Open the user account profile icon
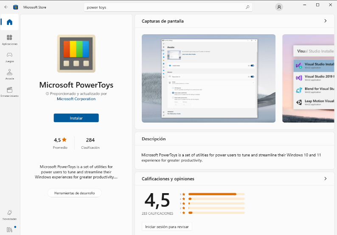337x235 pixels. point(279,7)
